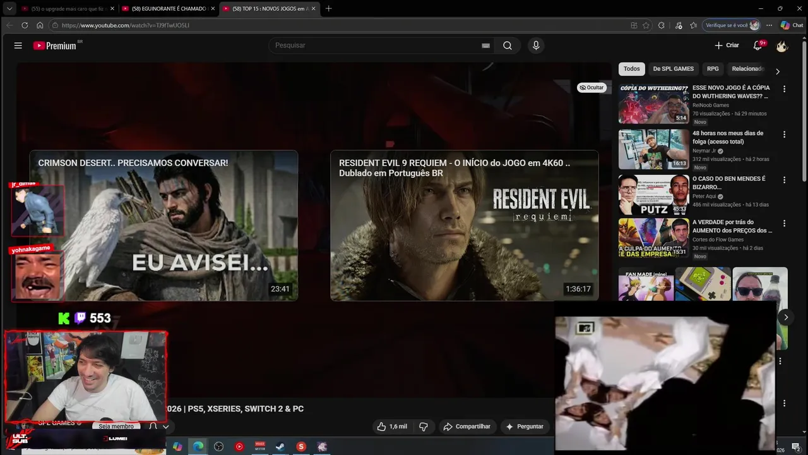This screenshot has height=455, width=808.
Task: Click the Compartilhar share button
Action: 467,427
